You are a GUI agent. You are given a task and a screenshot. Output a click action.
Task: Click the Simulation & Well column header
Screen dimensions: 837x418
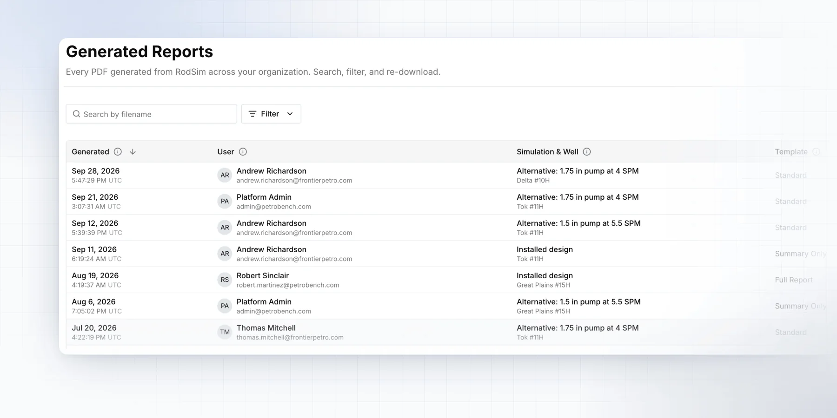click(547, 152)
